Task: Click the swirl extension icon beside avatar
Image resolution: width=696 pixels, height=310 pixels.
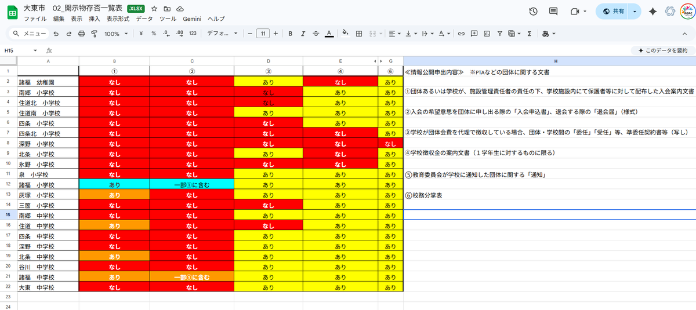Action: pyautogui.click(x=670, y=12)
